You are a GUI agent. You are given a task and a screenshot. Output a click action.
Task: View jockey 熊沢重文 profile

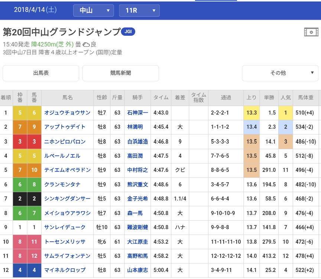[x=137, y=184]
